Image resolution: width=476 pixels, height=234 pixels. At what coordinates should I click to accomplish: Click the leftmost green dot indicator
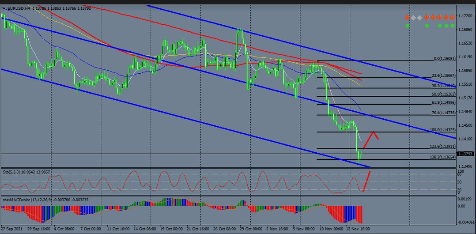tap(407, 26)
